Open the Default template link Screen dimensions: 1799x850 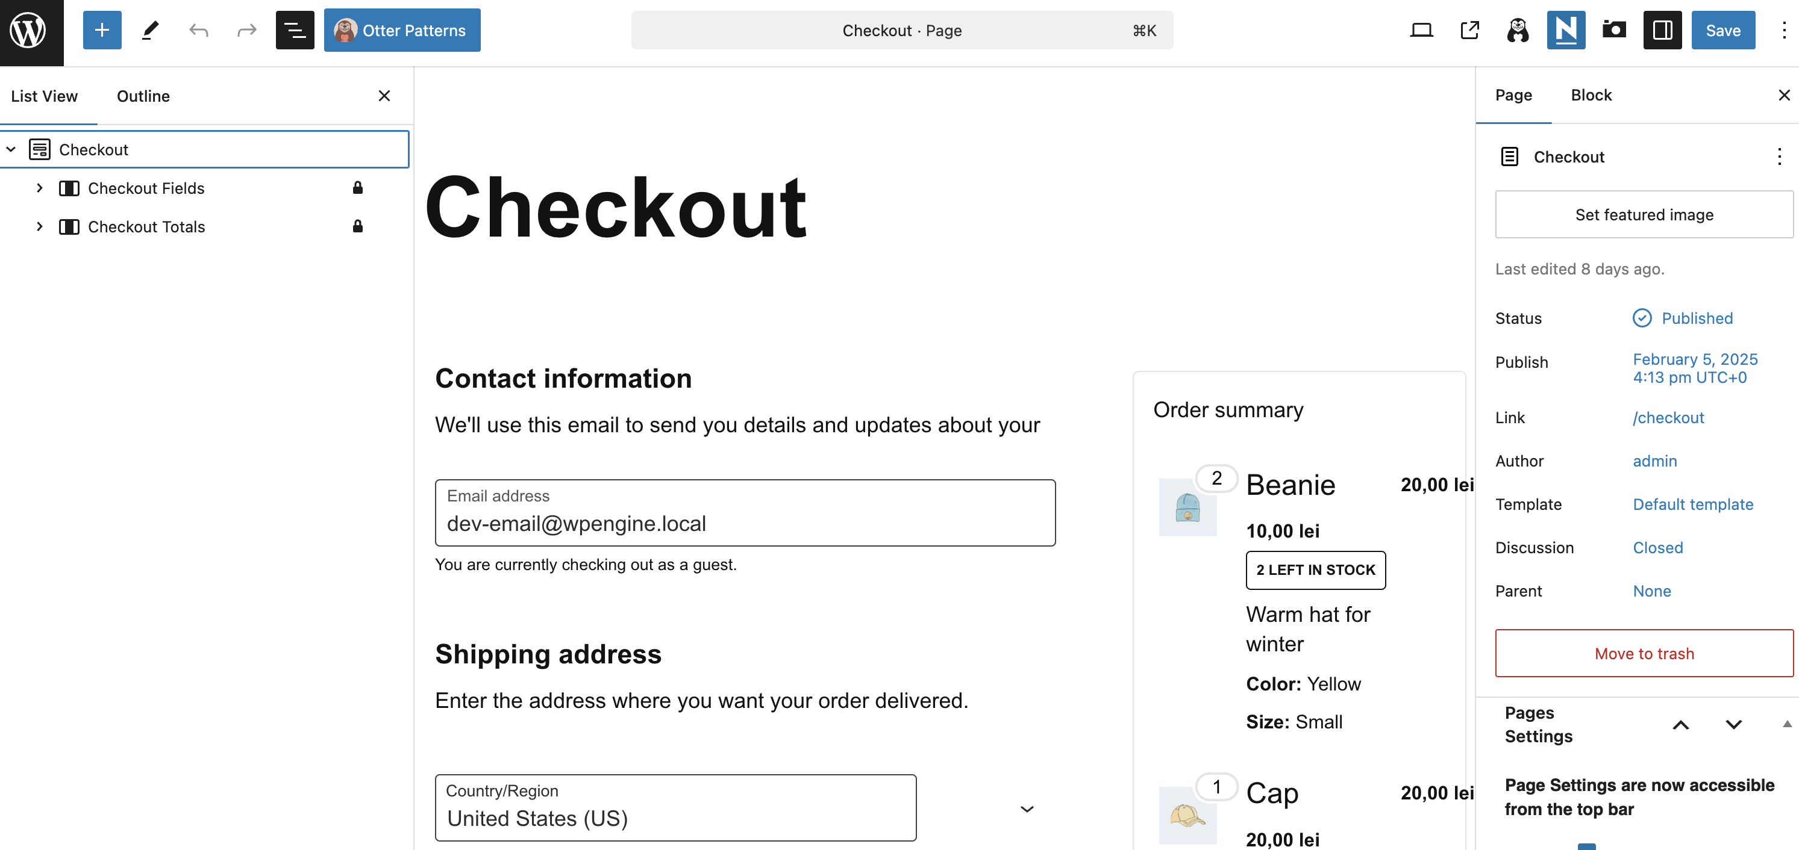1692,504
